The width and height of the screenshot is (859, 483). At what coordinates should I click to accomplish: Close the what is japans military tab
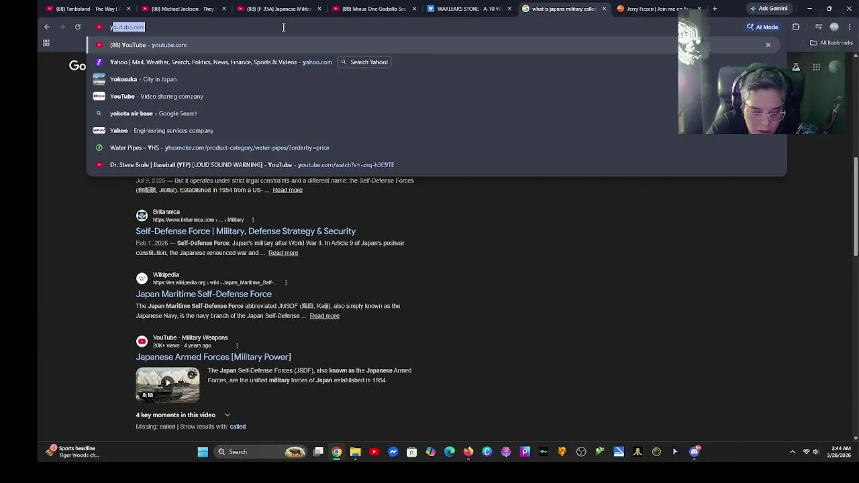(x=605, y=9)
